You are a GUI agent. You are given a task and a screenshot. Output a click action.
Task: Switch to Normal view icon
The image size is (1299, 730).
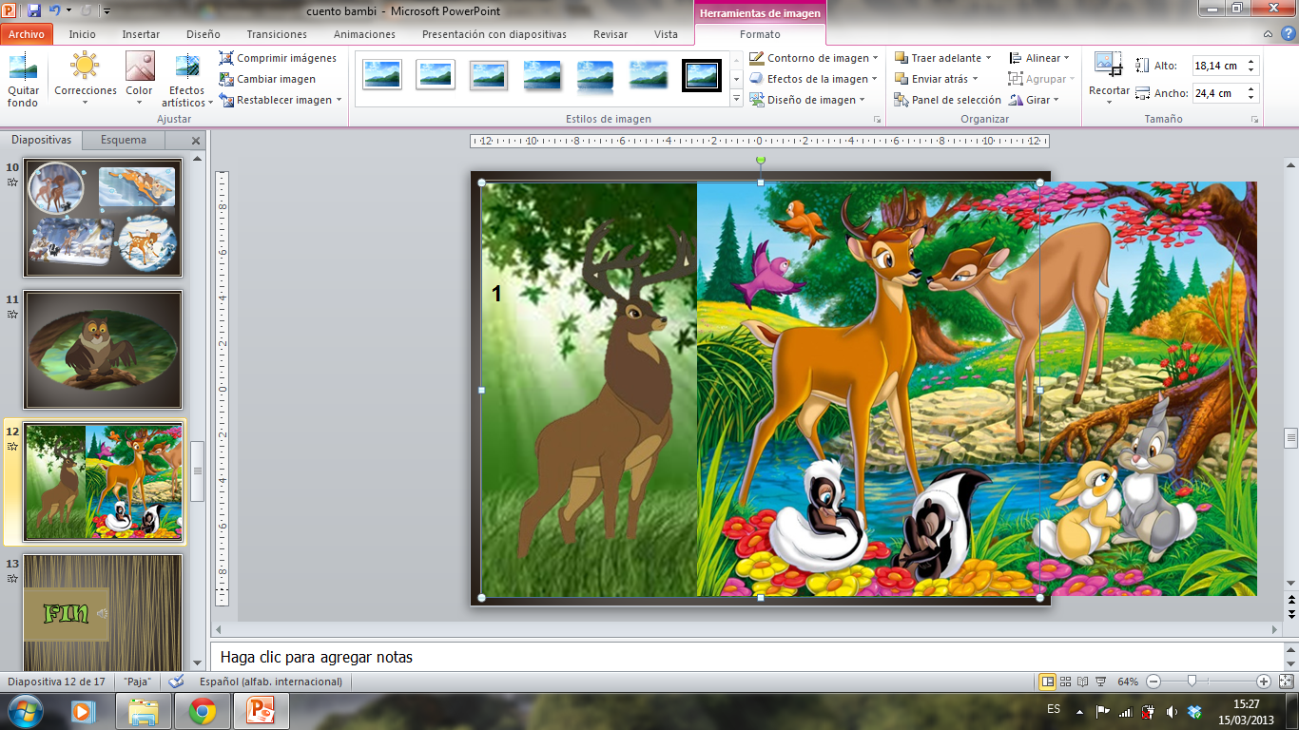(x=1047, y=682)
